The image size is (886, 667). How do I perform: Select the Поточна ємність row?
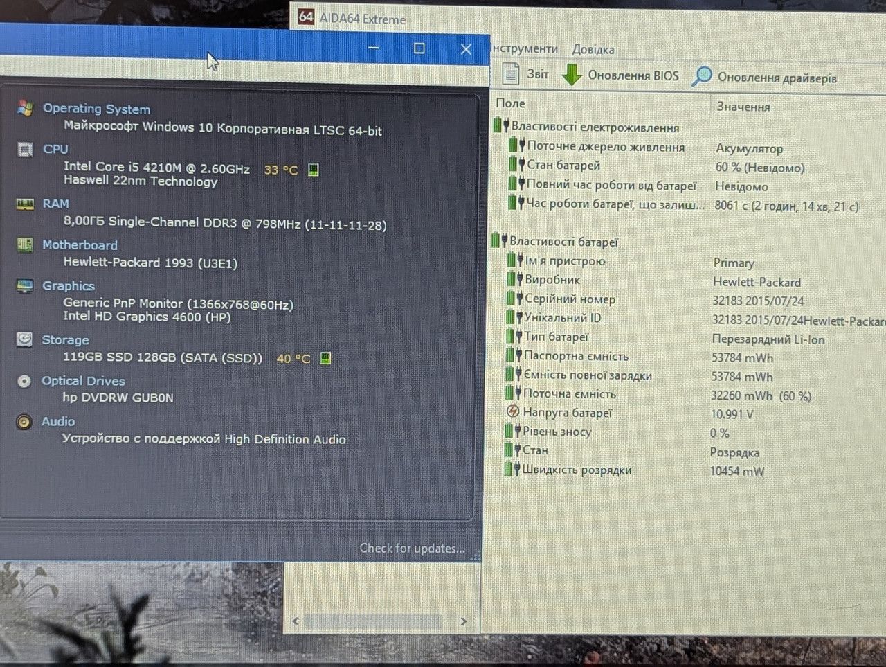(x=694, y=395)
